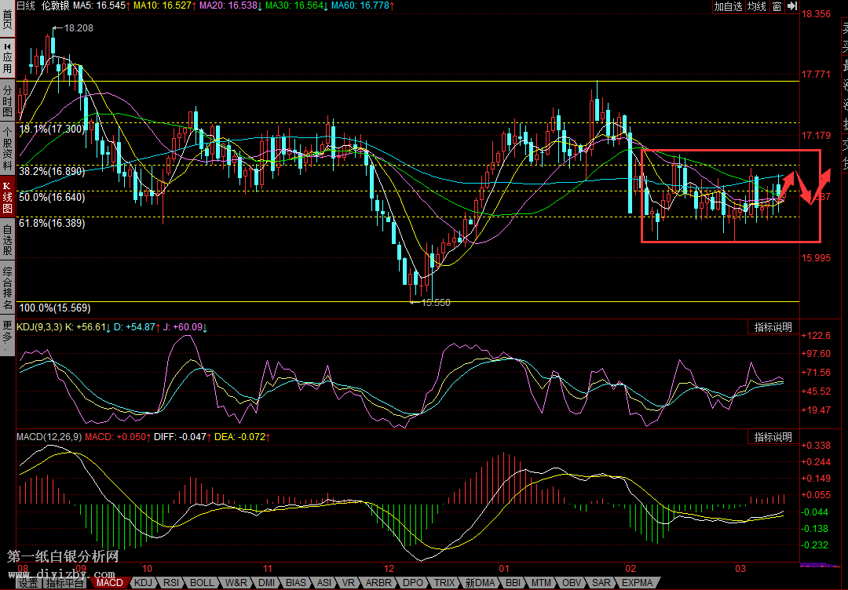Select the active K线图 sidebar view
Viewport: 848px width, 590px height.
7,195
